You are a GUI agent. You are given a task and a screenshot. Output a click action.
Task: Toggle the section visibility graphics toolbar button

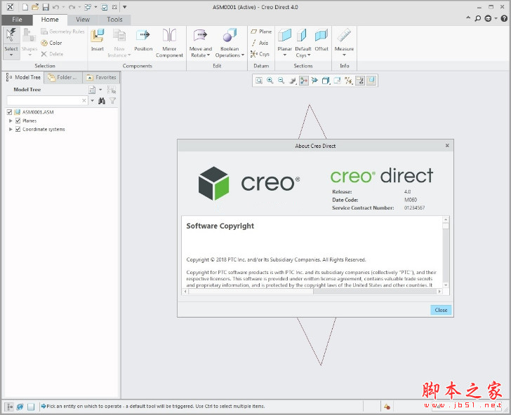coord(360,81)
